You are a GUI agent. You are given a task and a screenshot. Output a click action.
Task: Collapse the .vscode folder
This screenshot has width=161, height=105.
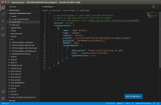tap(23, 16)
